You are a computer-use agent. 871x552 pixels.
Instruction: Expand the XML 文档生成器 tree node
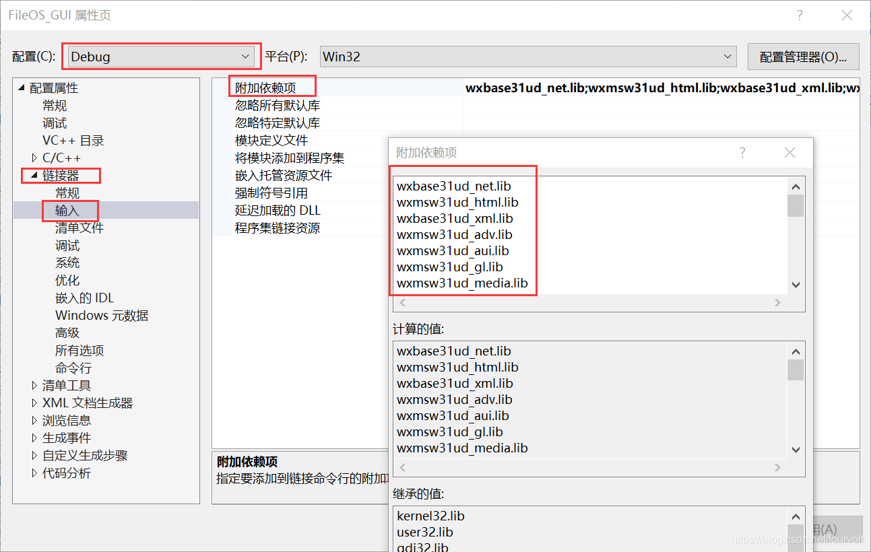pos(34,403)
